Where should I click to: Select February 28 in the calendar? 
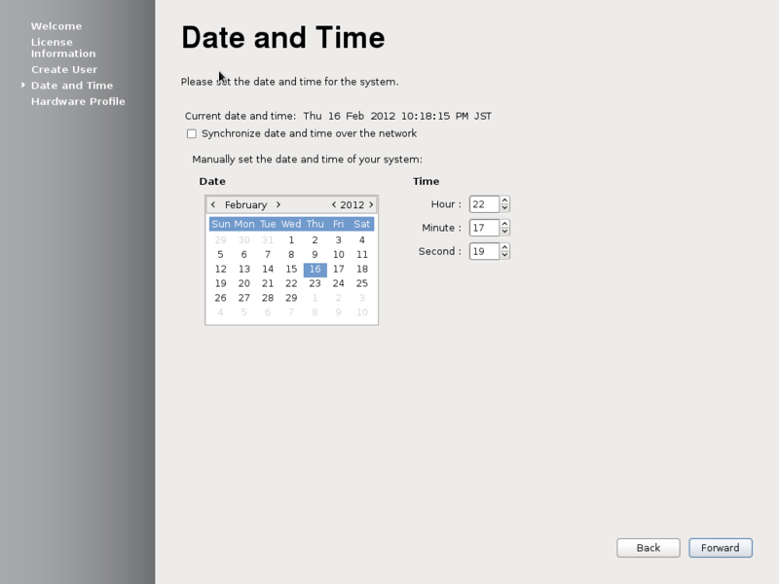coord(268,298)
